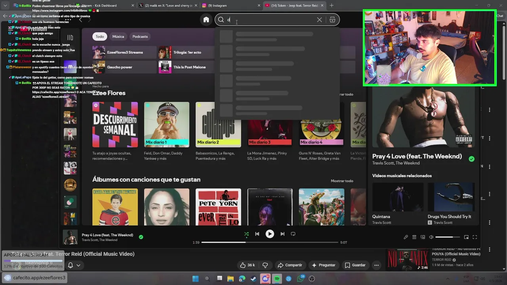Open the miniplayer icon
The image size is (507, 285).
click(x=466, y=237)
